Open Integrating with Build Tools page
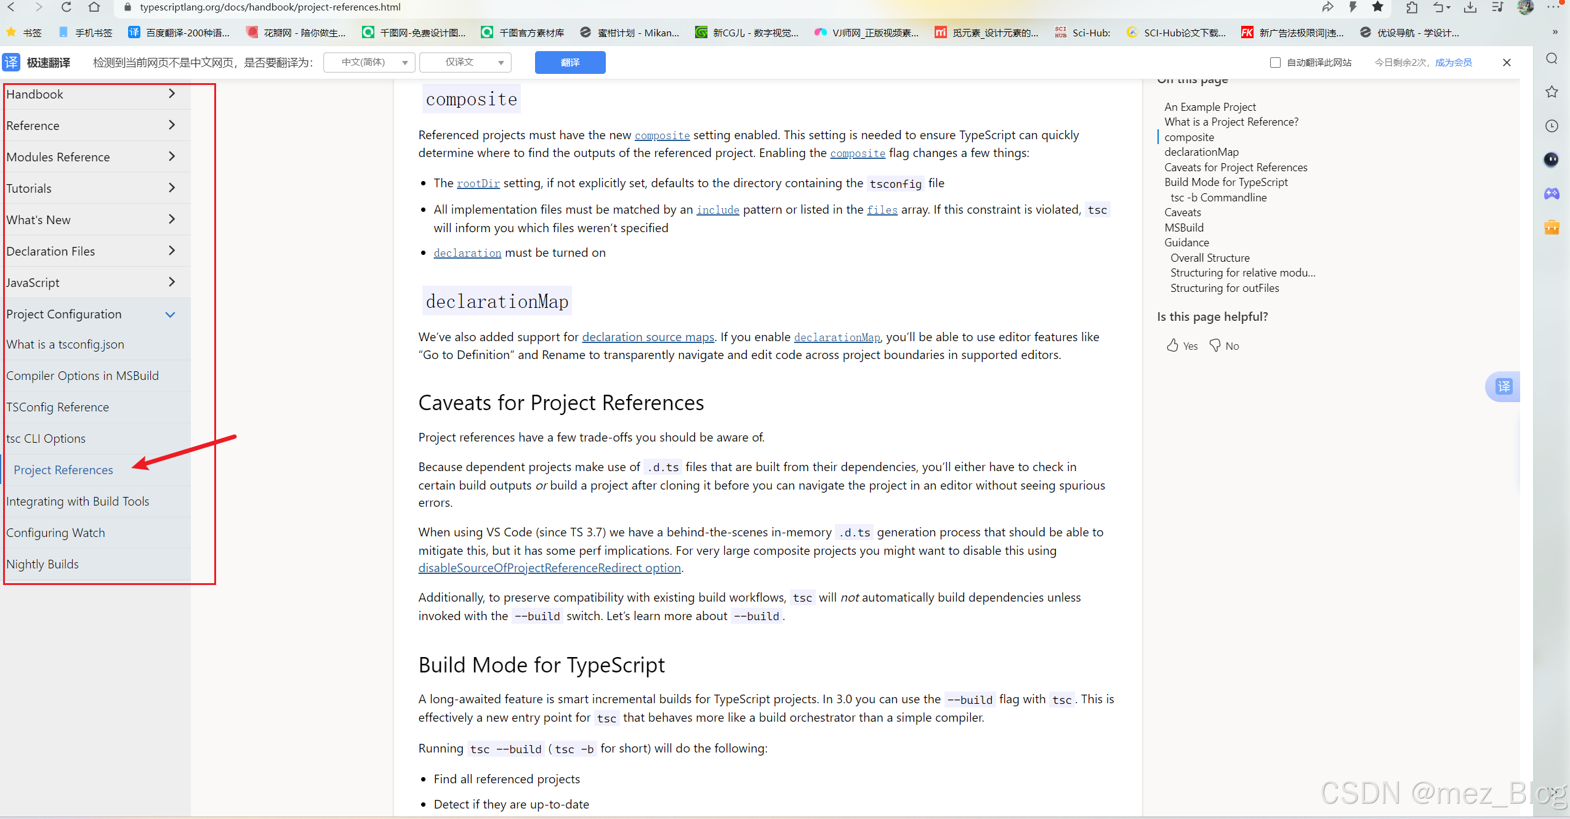Screen dimensions: 1570x819 point(78,501)
